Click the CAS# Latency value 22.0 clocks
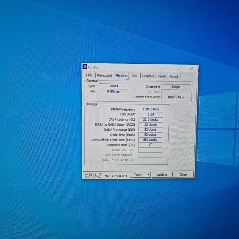 pos(151,119)
